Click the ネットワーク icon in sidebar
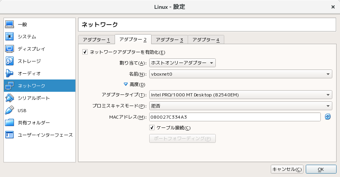This screenshot has height=177, width=340. tap(10, 86)
